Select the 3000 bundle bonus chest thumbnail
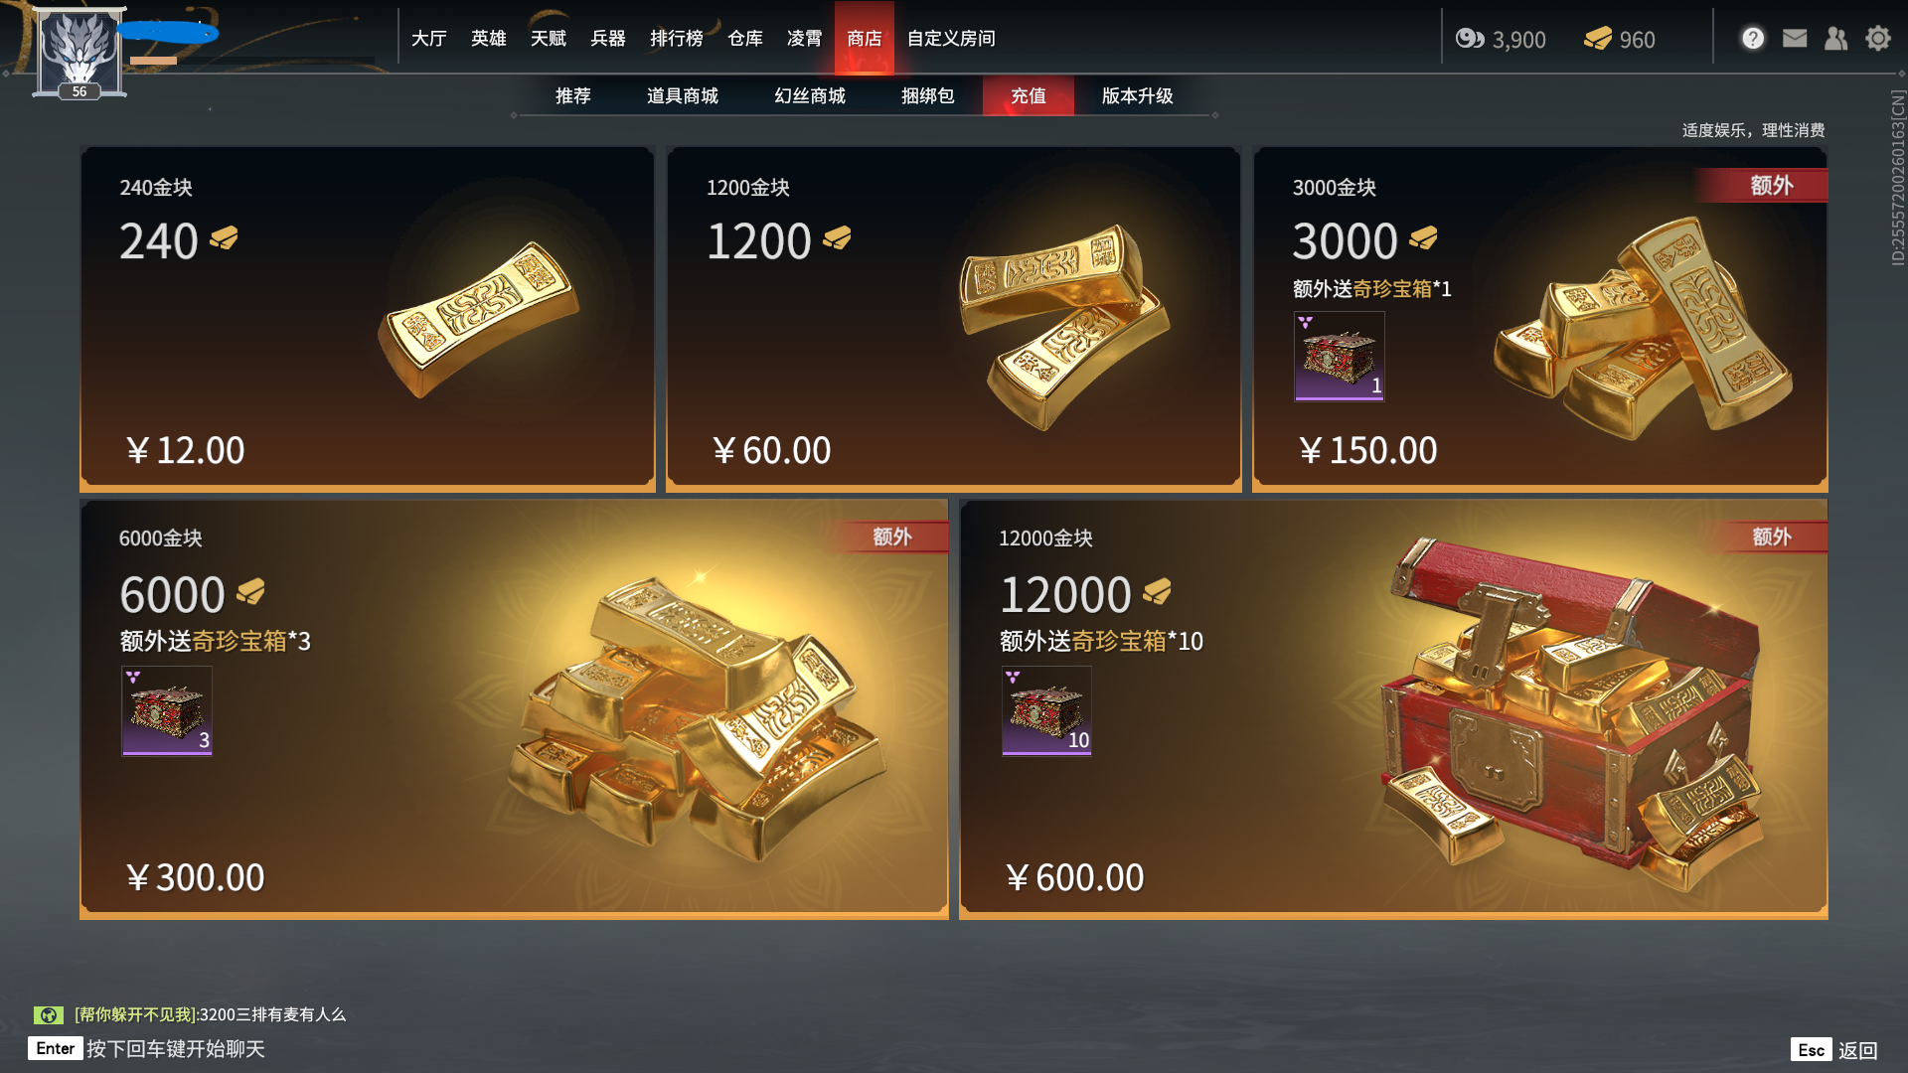Viewport: 1908px width, 1073px height. [1340, 356]
